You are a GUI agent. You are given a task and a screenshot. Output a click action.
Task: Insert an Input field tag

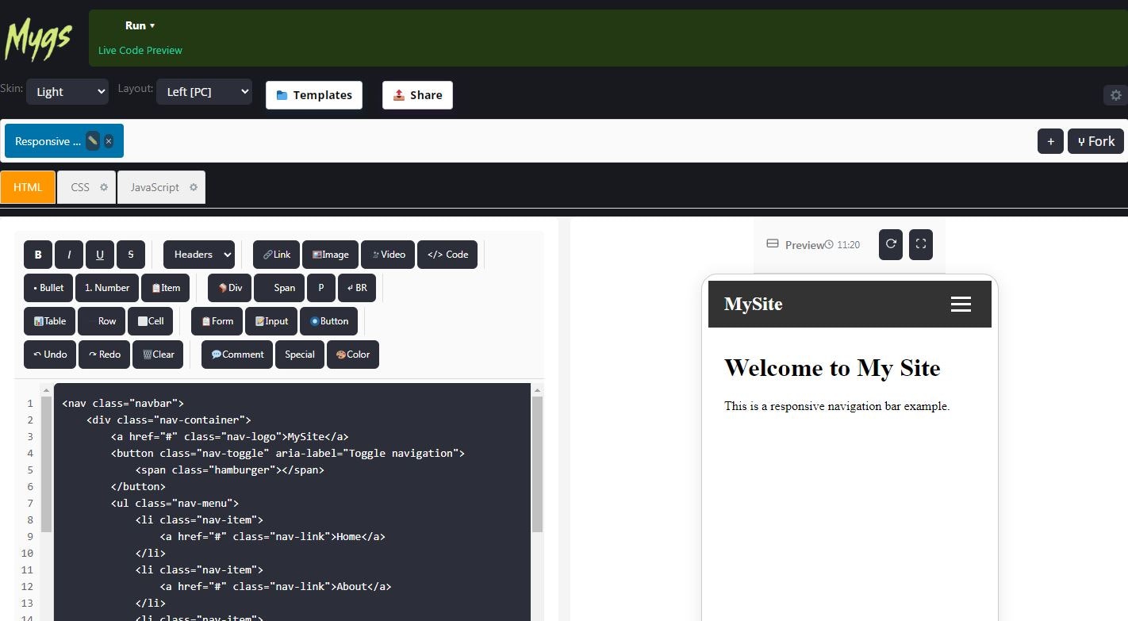(271, 321)
